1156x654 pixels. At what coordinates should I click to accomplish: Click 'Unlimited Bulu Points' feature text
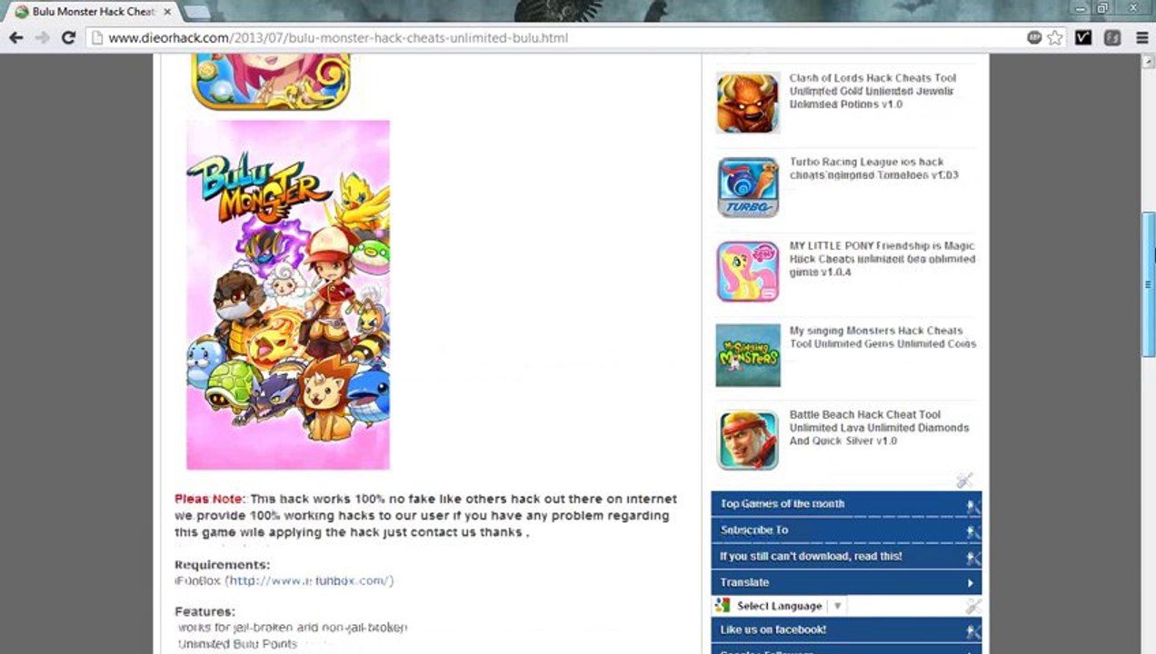pos(237,644)
